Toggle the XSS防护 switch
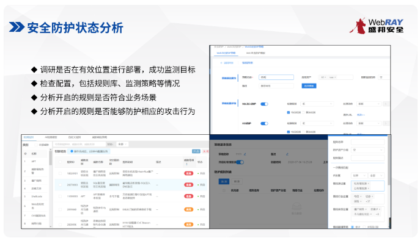Image resolution: width=420 pixels, height=241 pixels. (264, 123)
